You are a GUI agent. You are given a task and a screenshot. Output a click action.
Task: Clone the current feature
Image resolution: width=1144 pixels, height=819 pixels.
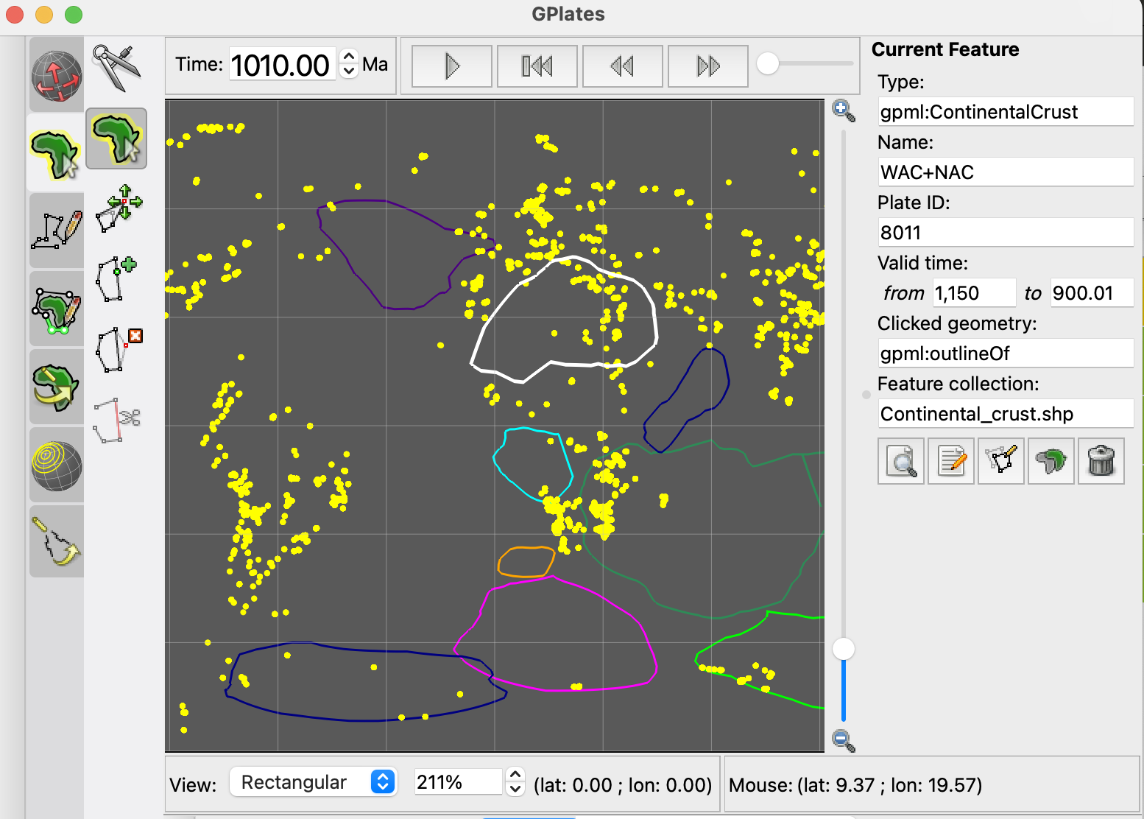pos(1051,461)
